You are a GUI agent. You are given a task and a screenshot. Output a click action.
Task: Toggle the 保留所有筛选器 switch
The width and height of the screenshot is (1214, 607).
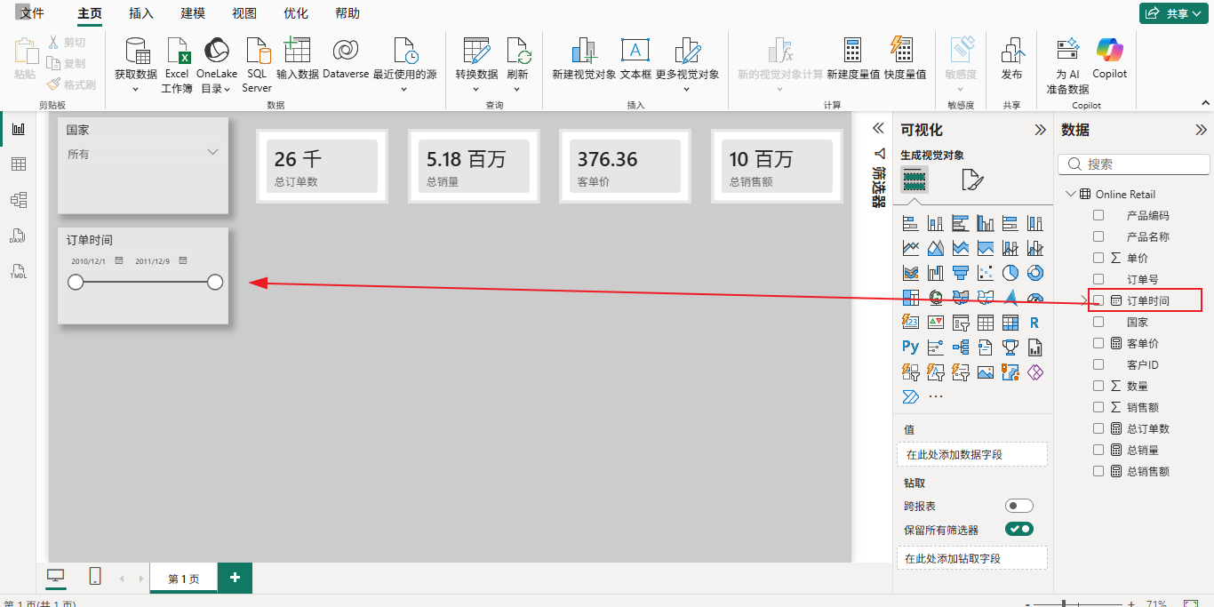point(1019,529)
